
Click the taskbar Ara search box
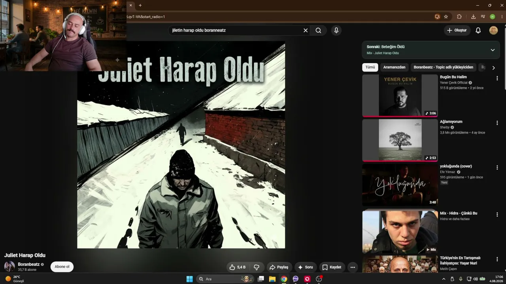225,279
